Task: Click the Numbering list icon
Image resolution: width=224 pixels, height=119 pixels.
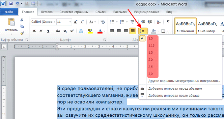Action: pyautogui.click(x=122, y=22)
